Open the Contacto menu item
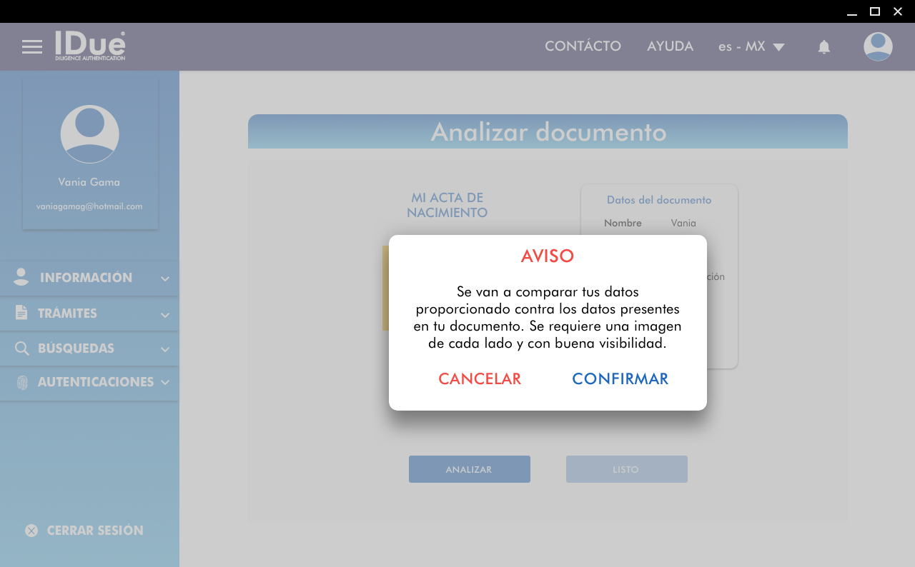The width and height of the screenshot is (915, 567). tap(583, 46)
